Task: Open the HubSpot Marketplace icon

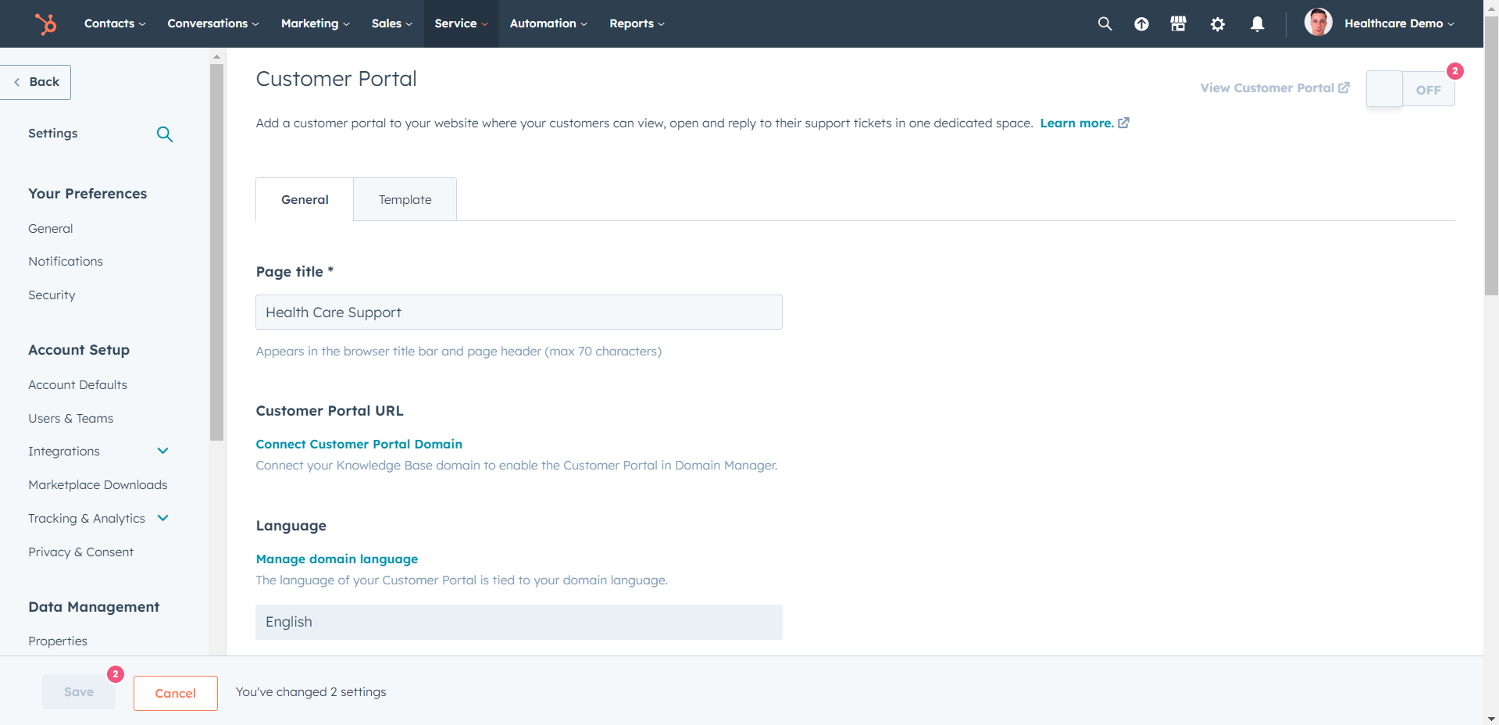Action: 1177,23
